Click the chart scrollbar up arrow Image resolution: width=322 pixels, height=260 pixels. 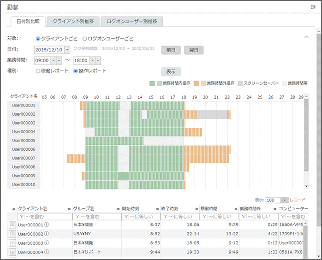(x=306, y=96)
